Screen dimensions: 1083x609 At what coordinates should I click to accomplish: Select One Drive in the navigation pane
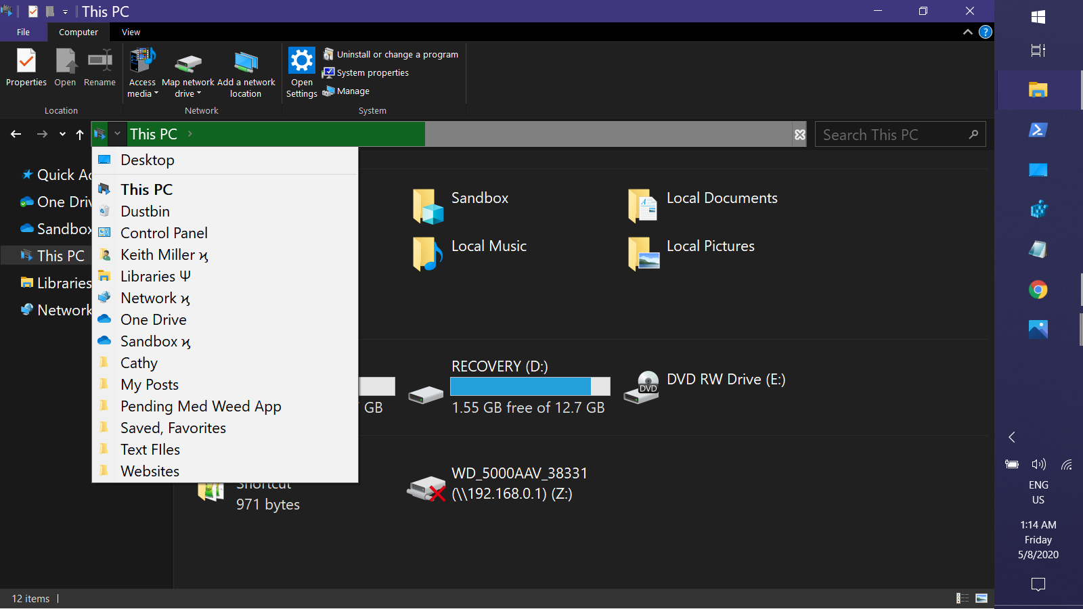(56, 202)
